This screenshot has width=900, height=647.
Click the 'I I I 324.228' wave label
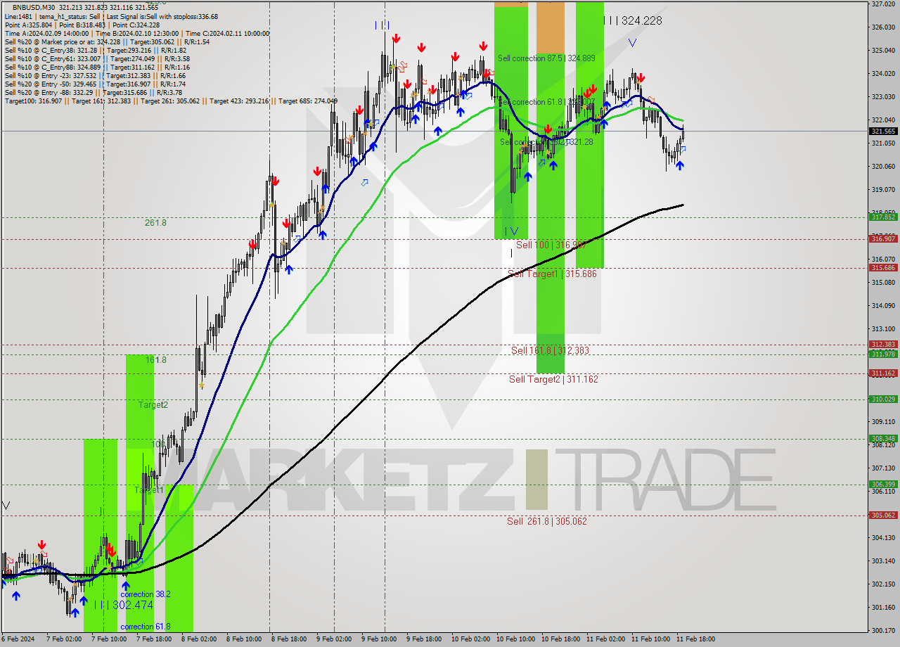pos(633,21)
